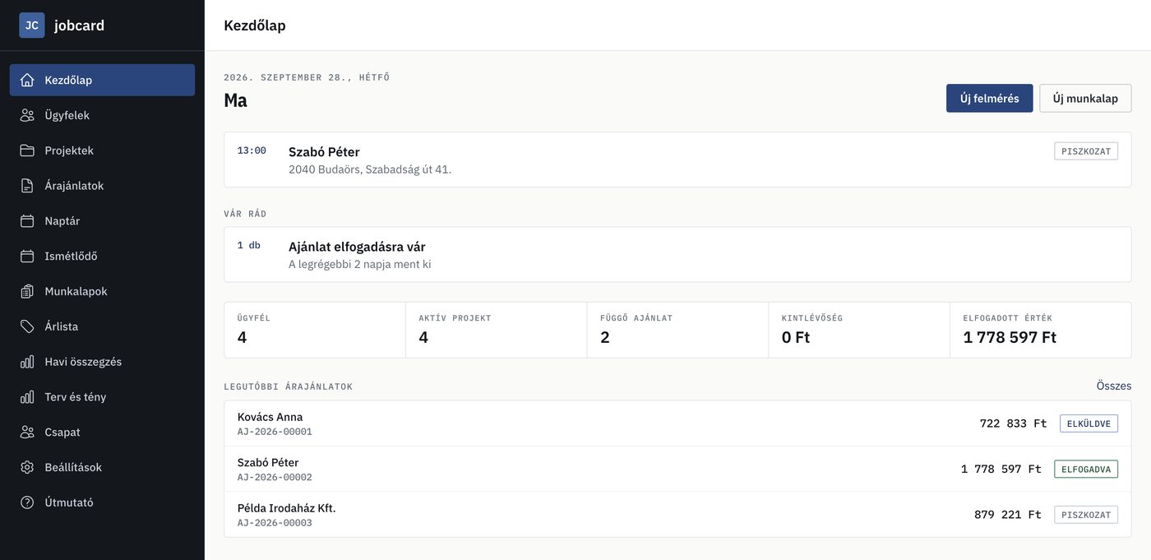Click the chart icon beside Terv és tény

(x=27, y=397)
